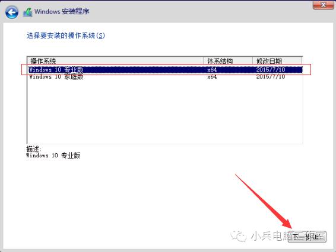
Task: Click the 2015/7/10 date of 专业版 row
Action: [x=271, y=70]
